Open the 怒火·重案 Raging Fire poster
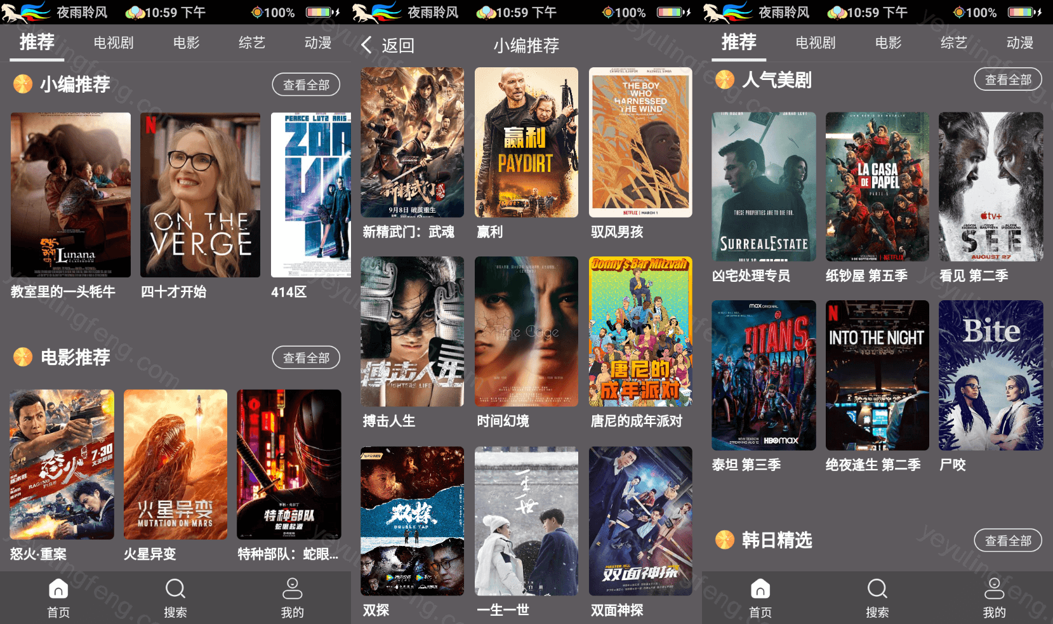1053x624 pixels. [x=62, y=465]
